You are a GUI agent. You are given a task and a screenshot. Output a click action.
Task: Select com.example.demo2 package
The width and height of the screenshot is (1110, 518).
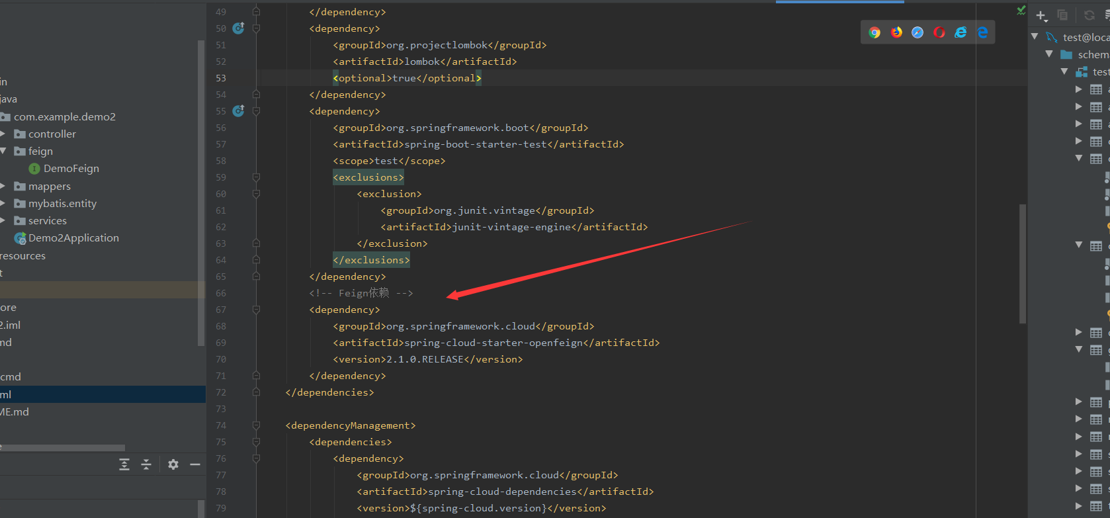(x=65, y=117)
